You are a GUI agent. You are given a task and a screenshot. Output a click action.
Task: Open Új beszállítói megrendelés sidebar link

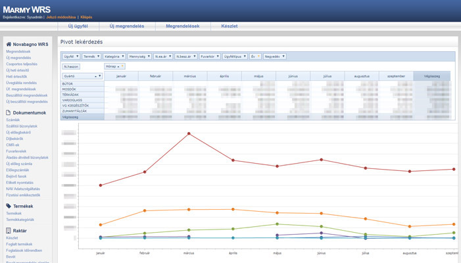point(27,102)
